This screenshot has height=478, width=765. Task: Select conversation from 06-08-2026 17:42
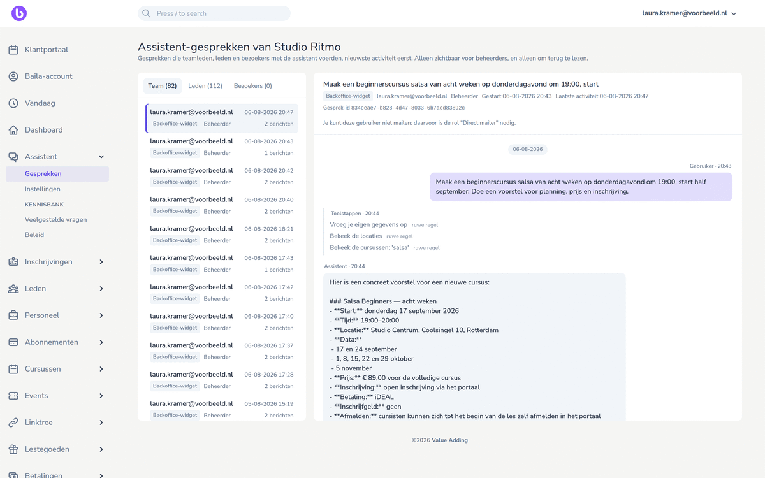pos(222,293)
